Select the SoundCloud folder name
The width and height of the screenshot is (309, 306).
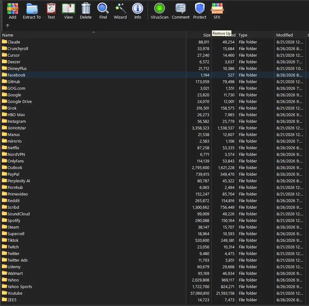(x=19, y=214)
